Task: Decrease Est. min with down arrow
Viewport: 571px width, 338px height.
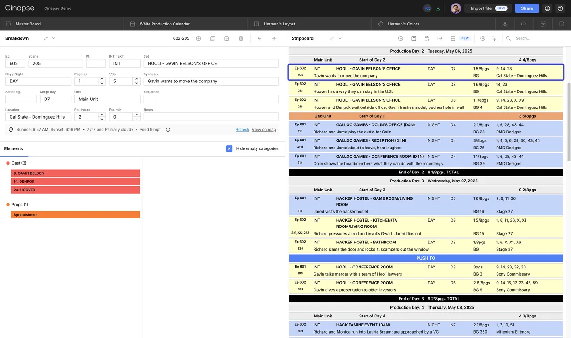Action: tap(137, 119)
